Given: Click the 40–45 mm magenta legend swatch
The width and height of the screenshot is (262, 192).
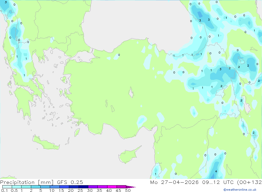Looking at the screenshot, I should [x=112, y=187].
